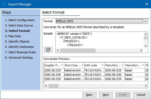Click the preview table scroll left arrow
Viewport: 151px width, 99px height.
coord(46,86)
